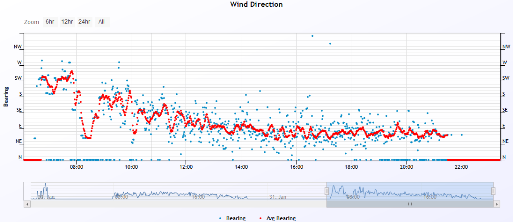Screen dimensions: 513x222
Task: Click navigator left range handle
Action: coord(326,191)
